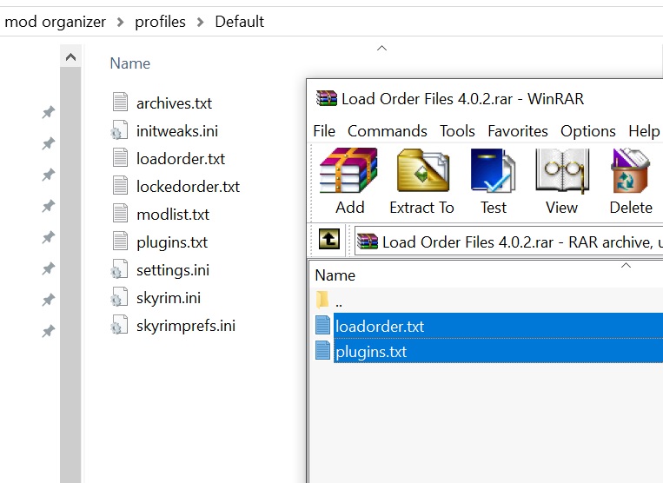Image resolution: width=663 pixels, height=483 pixels.
Task: Click loadorder.txt icon inside WinRAR archive
Action: (322, 326)
